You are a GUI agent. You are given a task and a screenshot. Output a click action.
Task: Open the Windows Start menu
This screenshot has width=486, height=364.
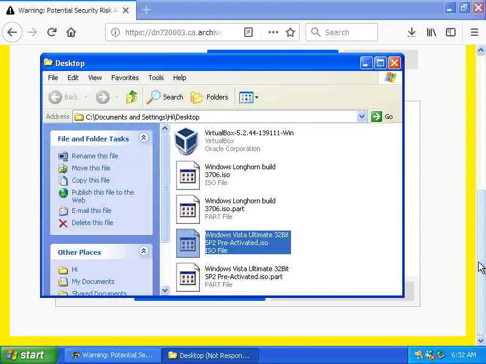[x=29, y=355]
